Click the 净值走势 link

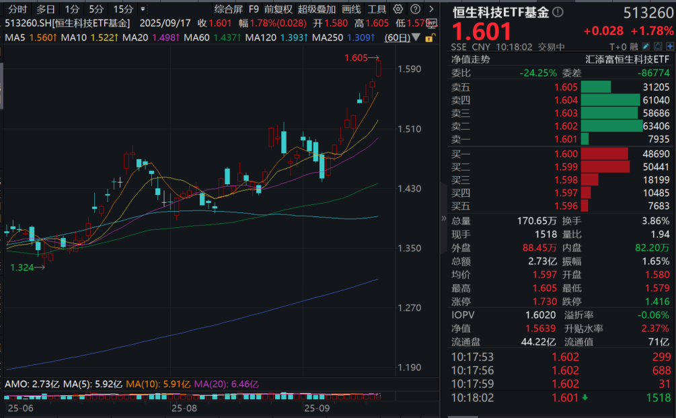470,59
